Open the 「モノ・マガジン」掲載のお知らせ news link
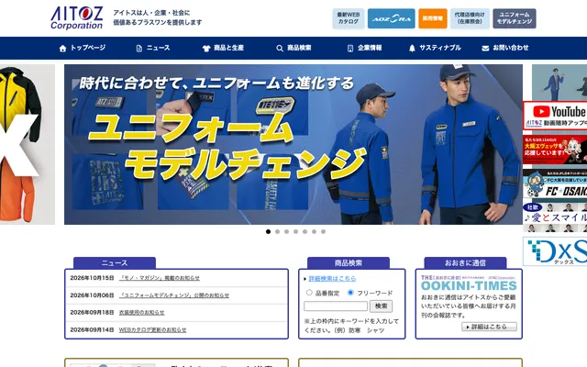 (x=160, y=278)
